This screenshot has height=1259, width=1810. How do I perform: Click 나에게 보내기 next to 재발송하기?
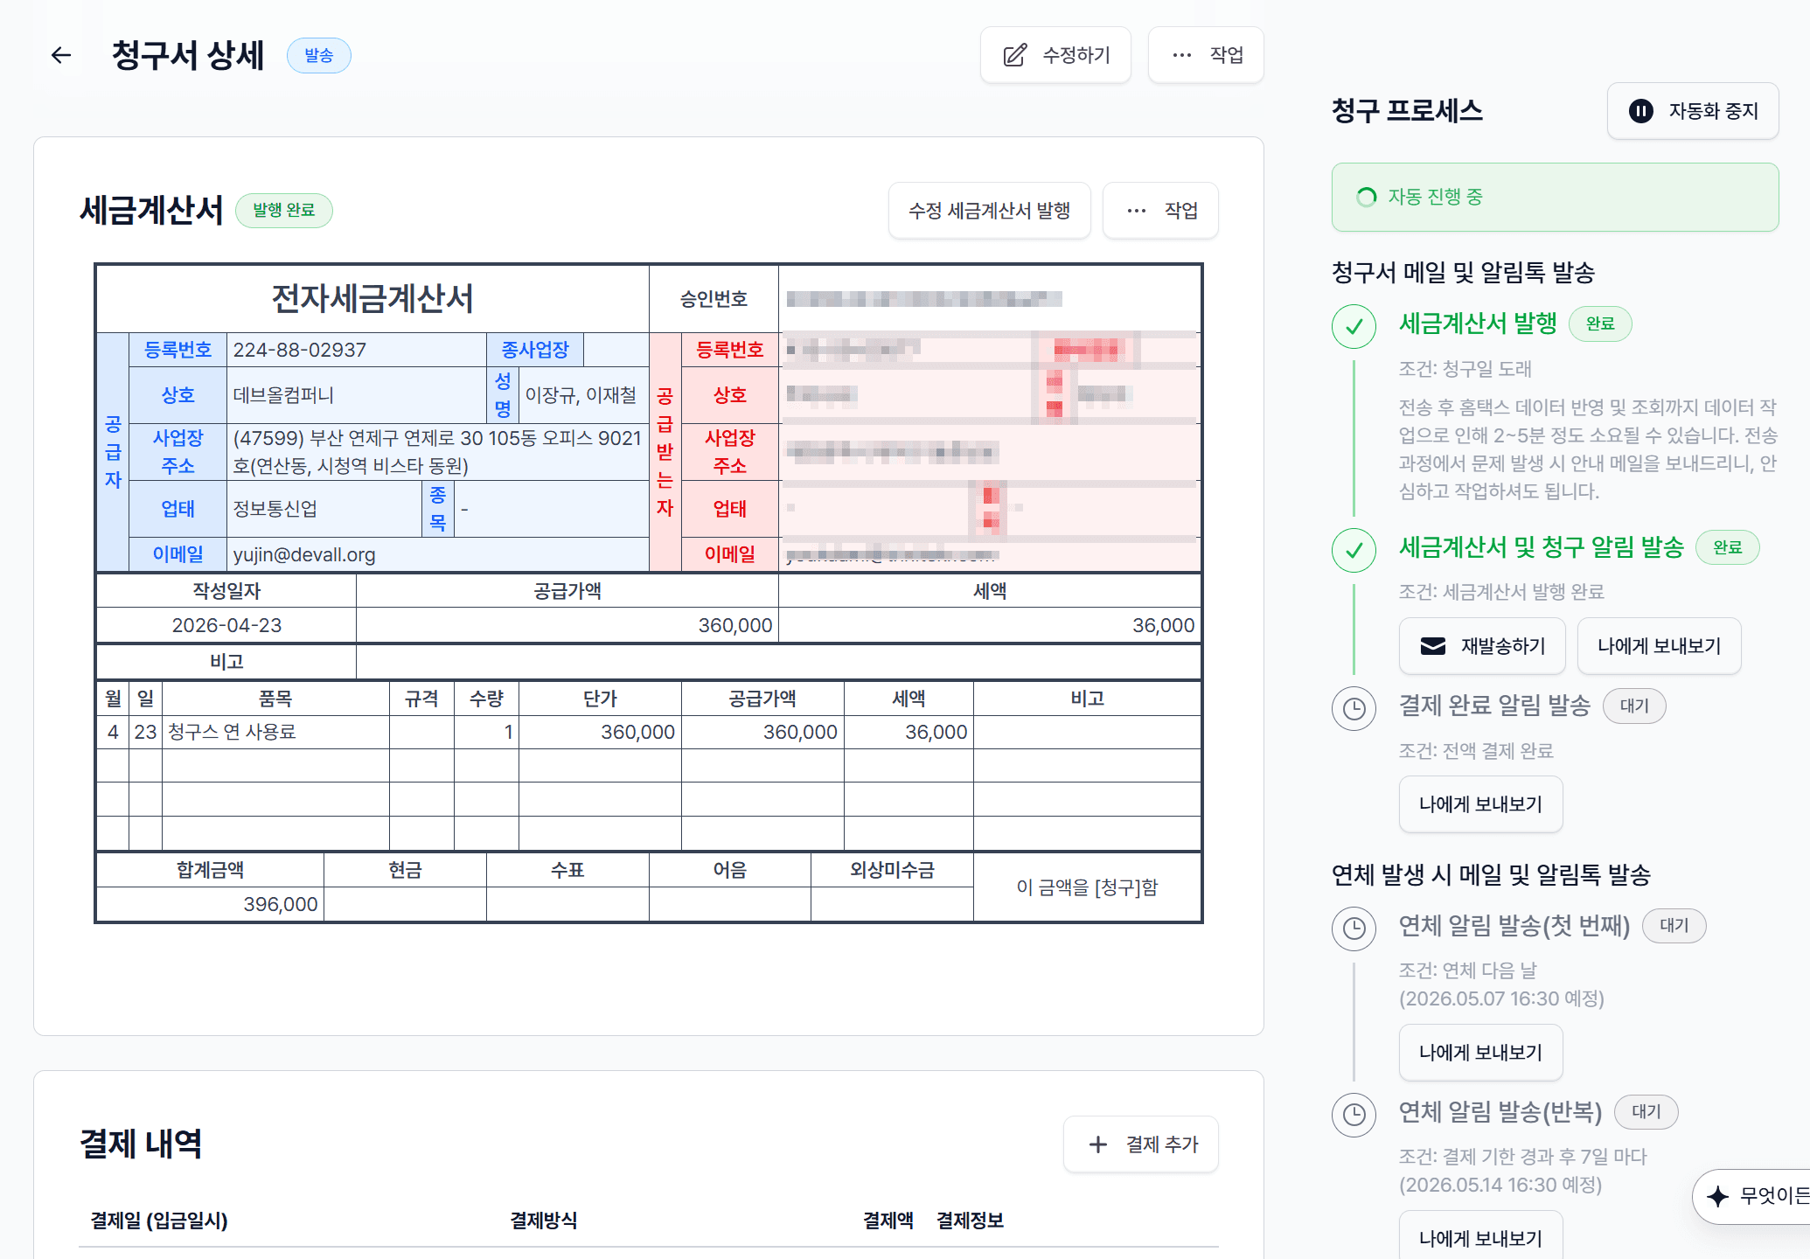coord(1659,646)
